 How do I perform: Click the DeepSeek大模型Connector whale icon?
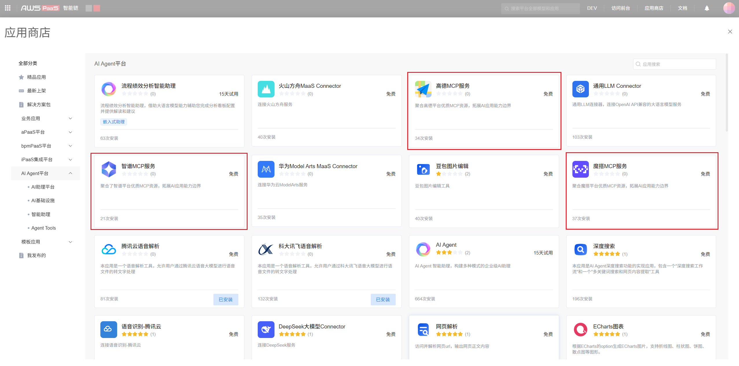pyautogui.click(x=266, y=330)
